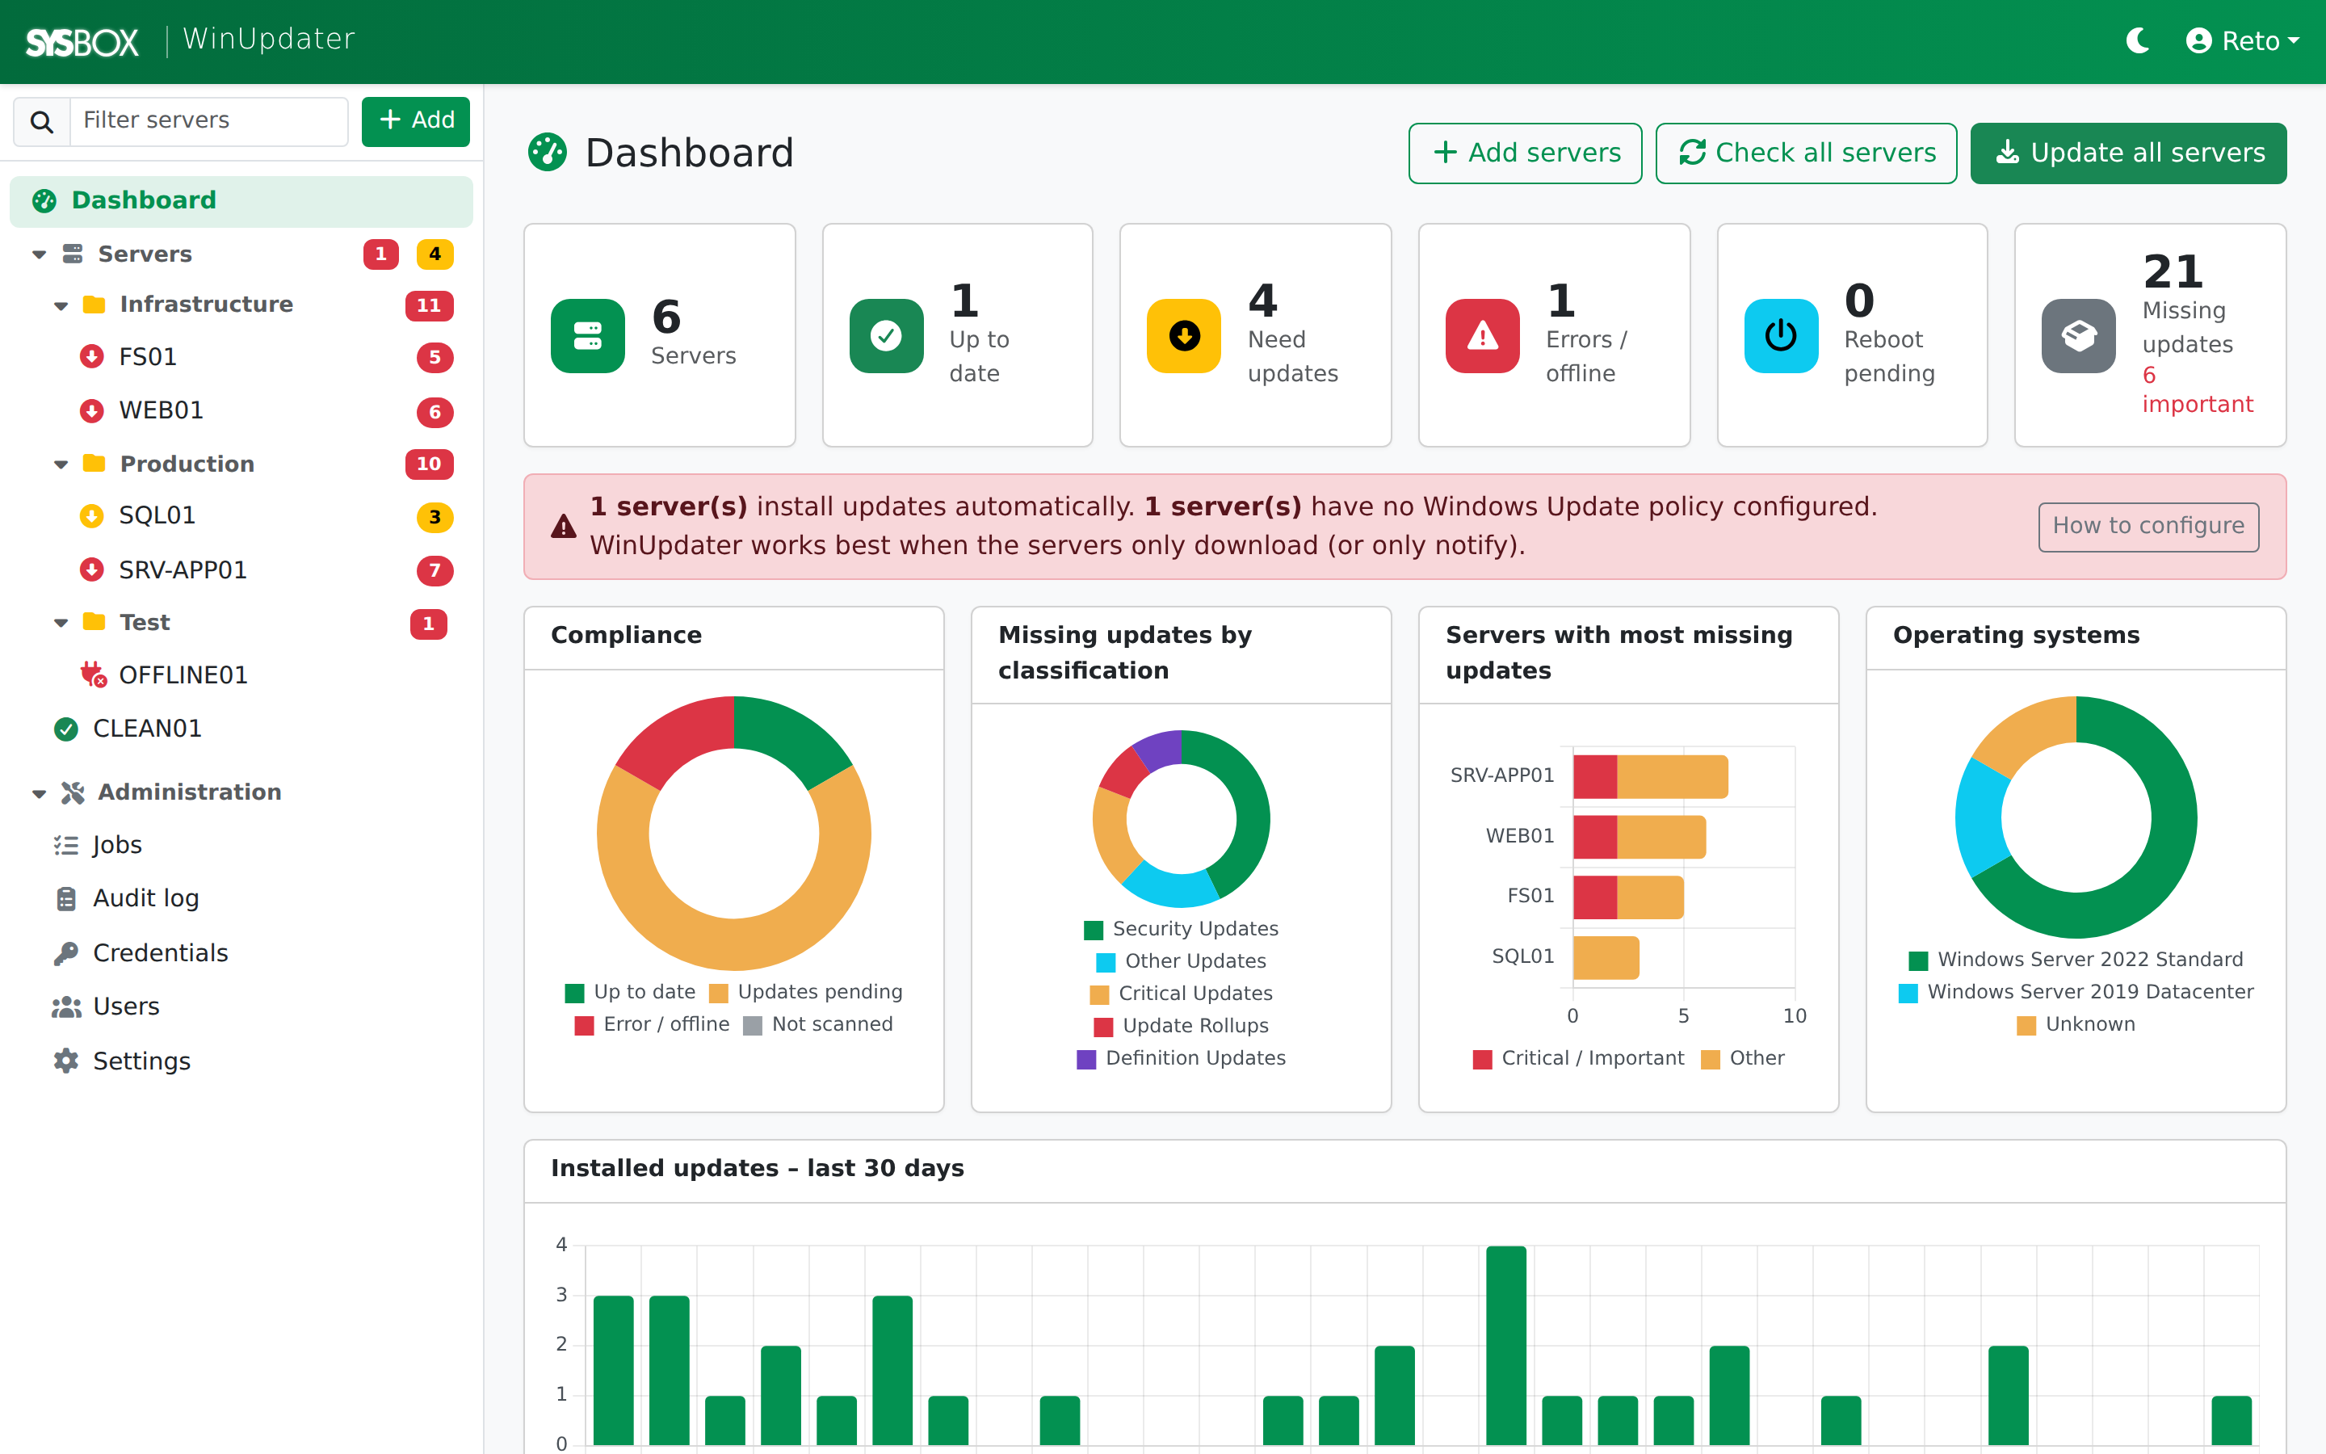
Task: Click Update all servers button
Action: 2128,153
